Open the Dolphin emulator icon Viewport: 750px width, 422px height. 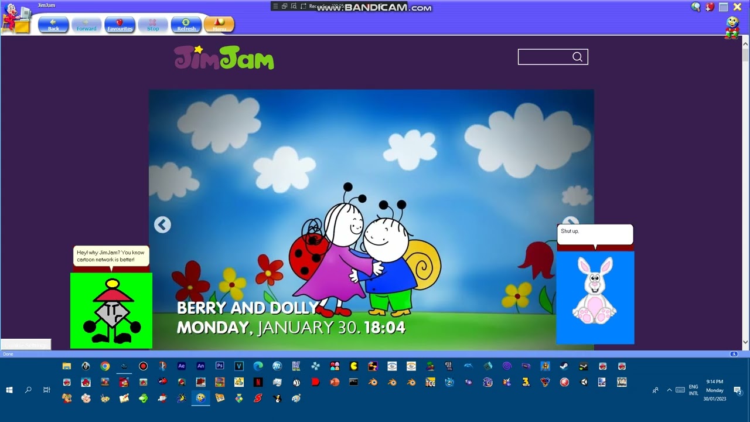[x=468, y=366]
